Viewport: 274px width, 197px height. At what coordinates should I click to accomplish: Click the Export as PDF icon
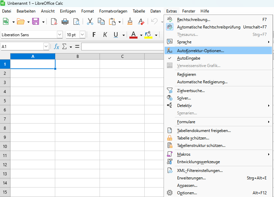(54, 22)
